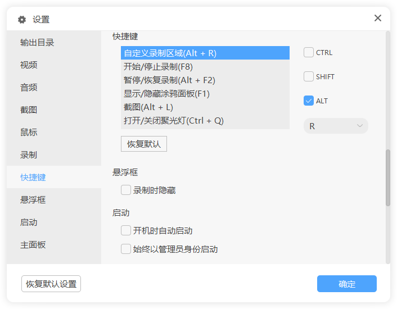The width and height of the screenshot is (397, 309).
Task: Open the key dropdown showing R
Action: (x=336, y=126)
